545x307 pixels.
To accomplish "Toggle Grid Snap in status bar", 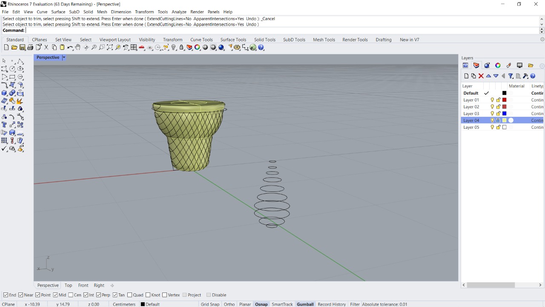I will [210, 304].
